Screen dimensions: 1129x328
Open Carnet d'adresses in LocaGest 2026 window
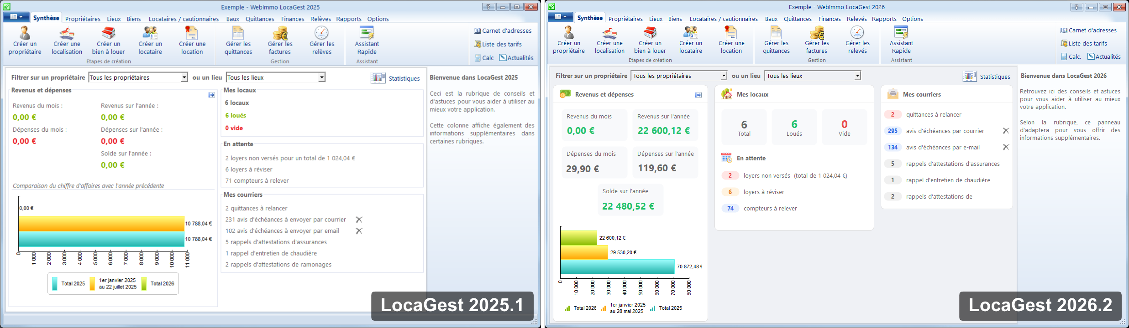pyautogui.click(x=1088, y=30)
